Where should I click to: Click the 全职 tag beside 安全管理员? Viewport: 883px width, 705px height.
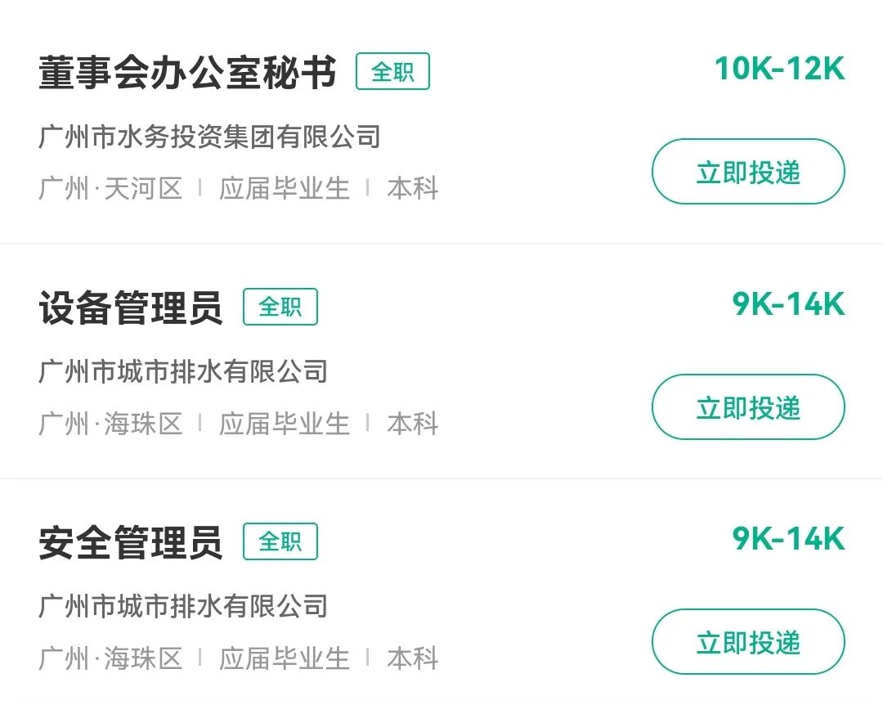(x=280, y=542)
